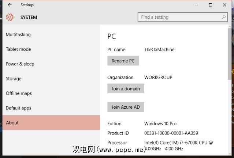The width and height of the screenshot is (234, 158).
Task: Click the WORKGROUP organization value
Action: pyautogui.click(x=158, y=78)
